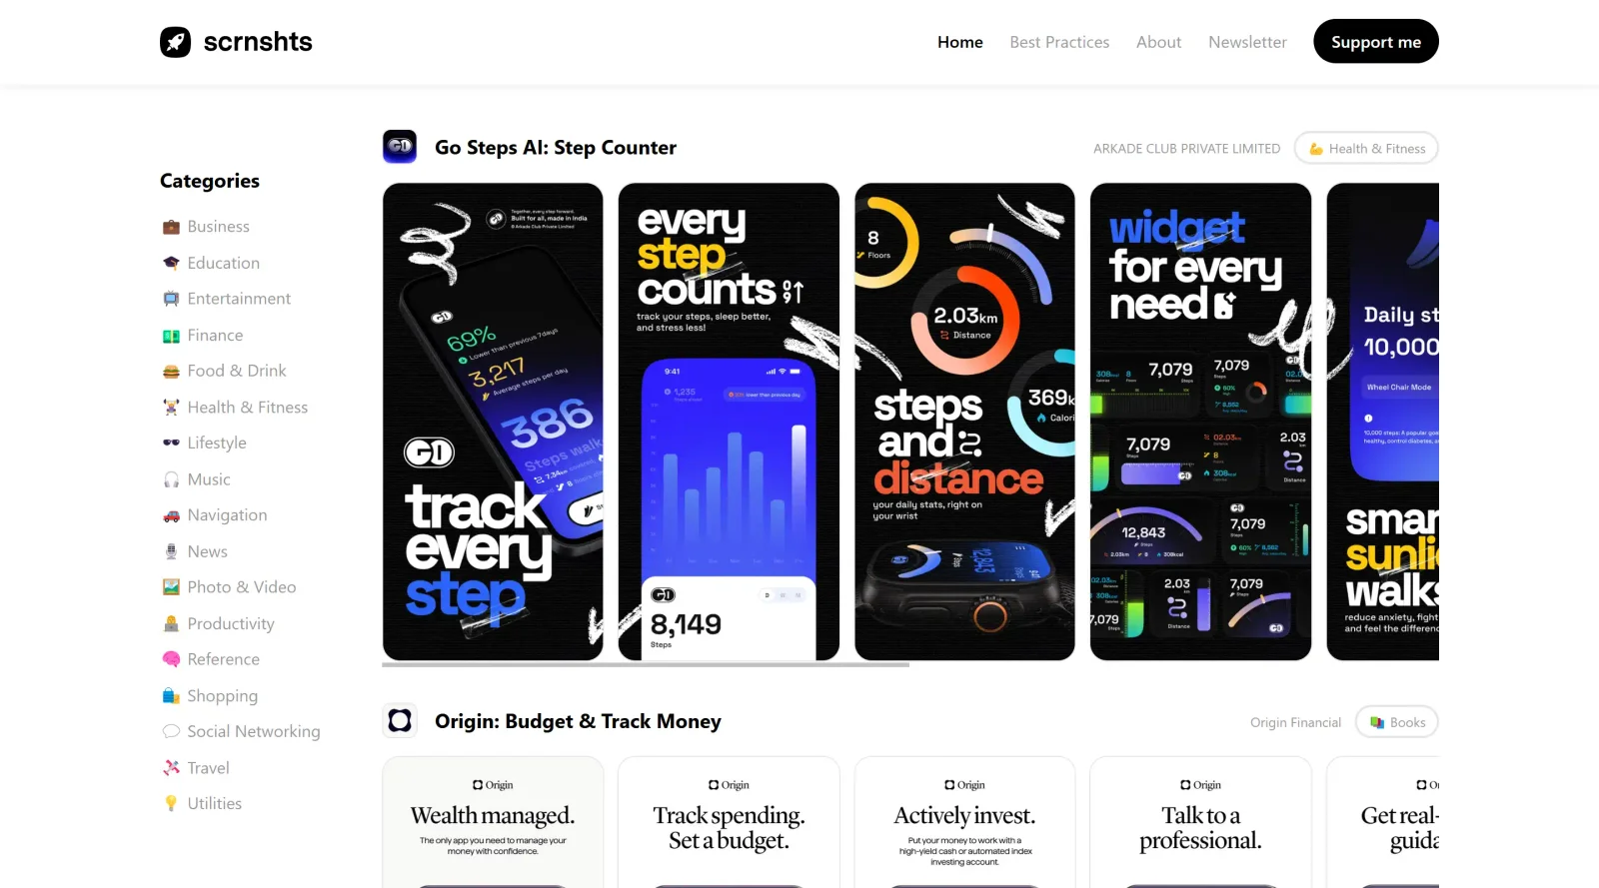Open ARKADE CLUB PRIVATE LIMITED developer link
This screenshot has width=1599, height=888.
tap(1186, 149)
